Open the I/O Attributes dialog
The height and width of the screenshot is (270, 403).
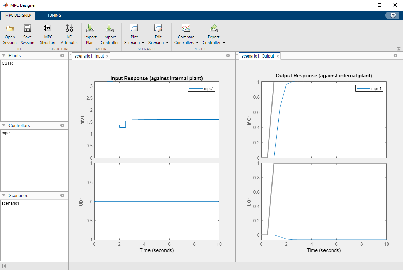[x=69, y=34]
